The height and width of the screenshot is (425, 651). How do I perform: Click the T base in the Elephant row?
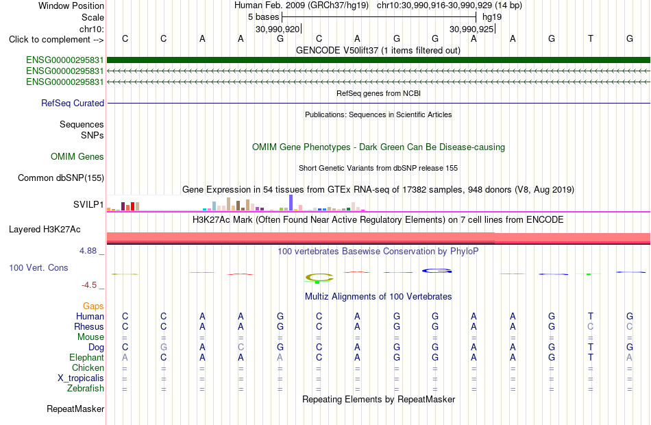pyautogui.click(x=591, y=357)
